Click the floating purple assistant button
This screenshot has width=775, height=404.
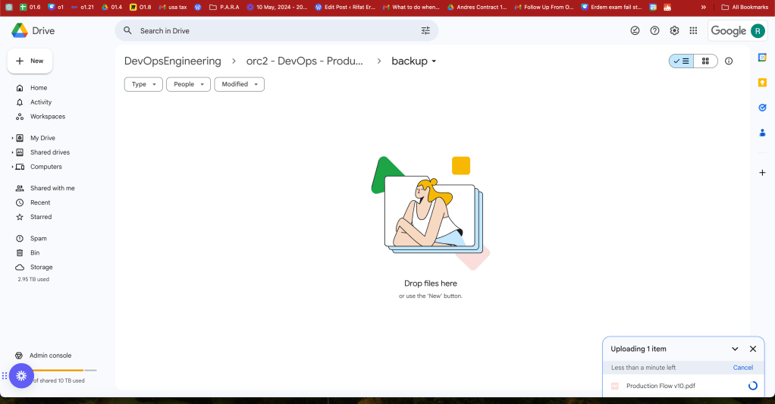pyautogui.click(x=21, y=377)
